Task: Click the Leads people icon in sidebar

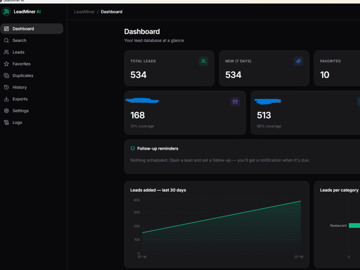Action: pos(6,52)
